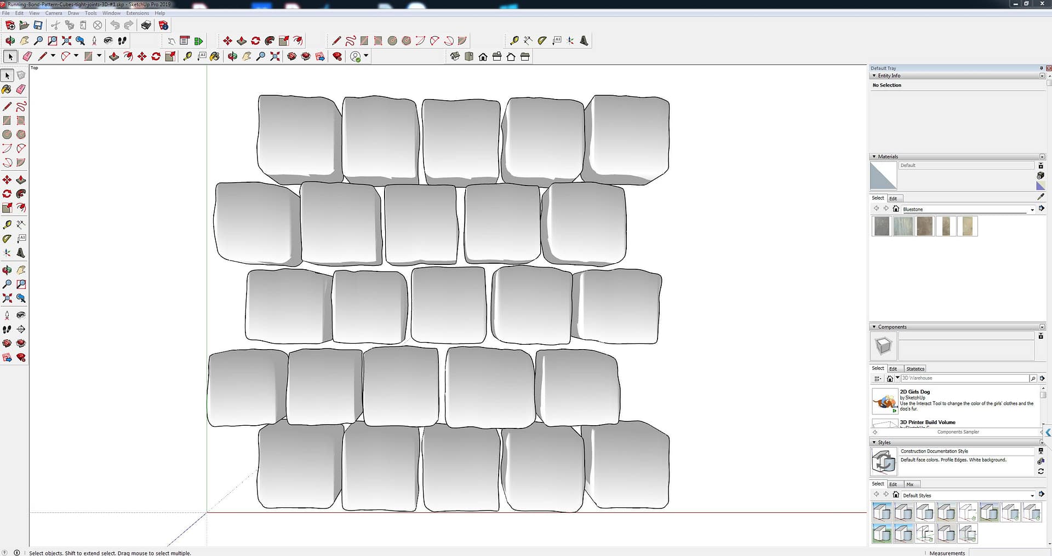
Task: Activate the material eyedropper sample tool
Action: pos(1040,197)
